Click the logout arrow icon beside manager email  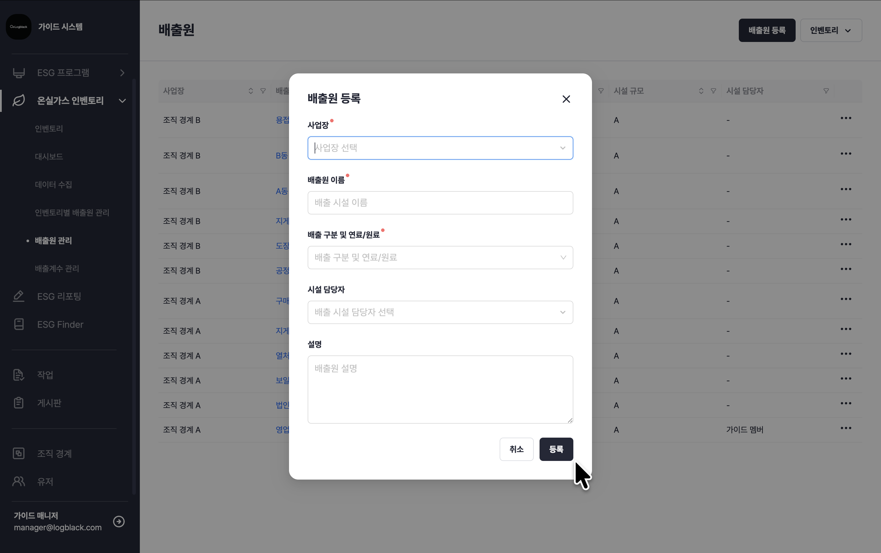click(119, 521)
